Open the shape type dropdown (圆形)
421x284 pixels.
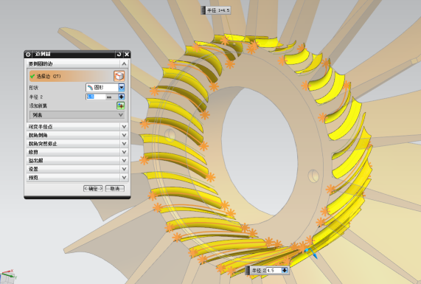click(x=122, y=88)
